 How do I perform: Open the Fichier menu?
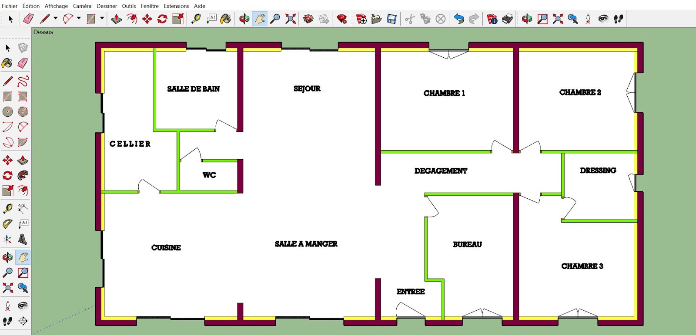(10, 6)
